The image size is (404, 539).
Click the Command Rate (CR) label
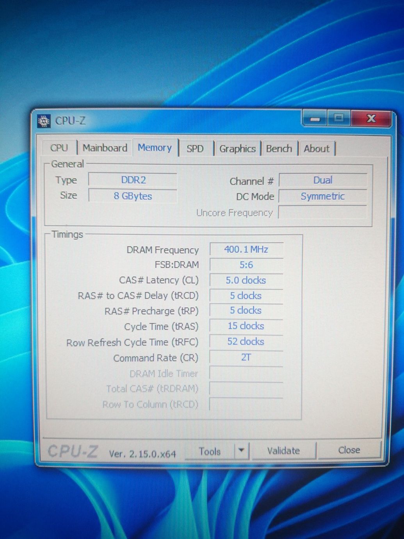156,358
